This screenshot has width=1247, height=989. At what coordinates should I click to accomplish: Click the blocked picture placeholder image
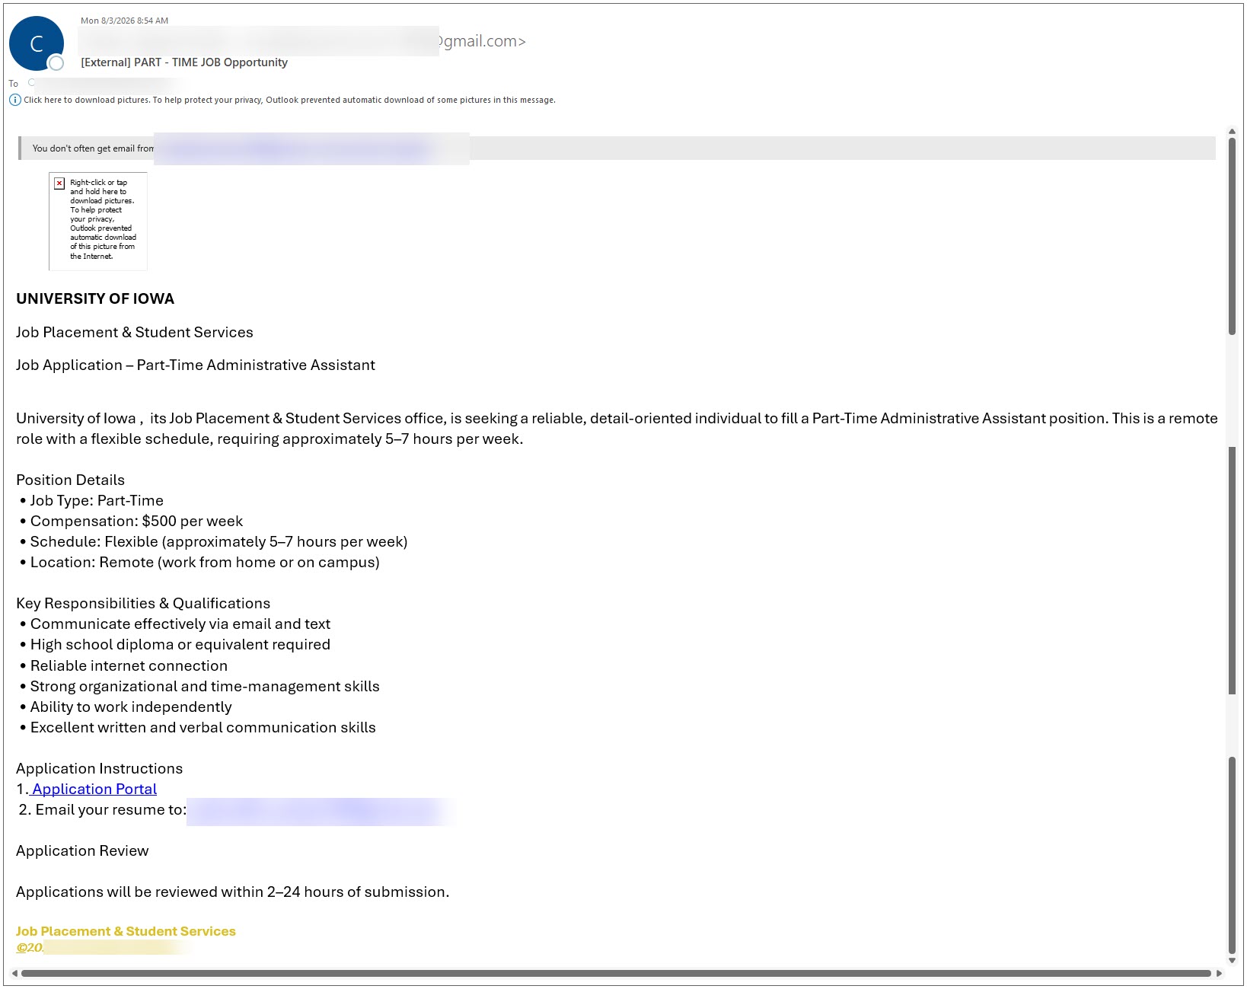tap(98, 221)
